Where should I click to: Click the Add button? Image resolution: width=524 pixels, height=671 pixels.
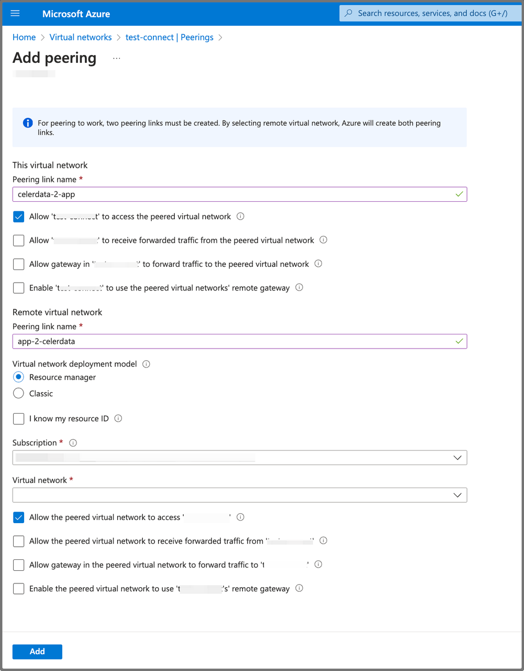[x=37, y=652]
